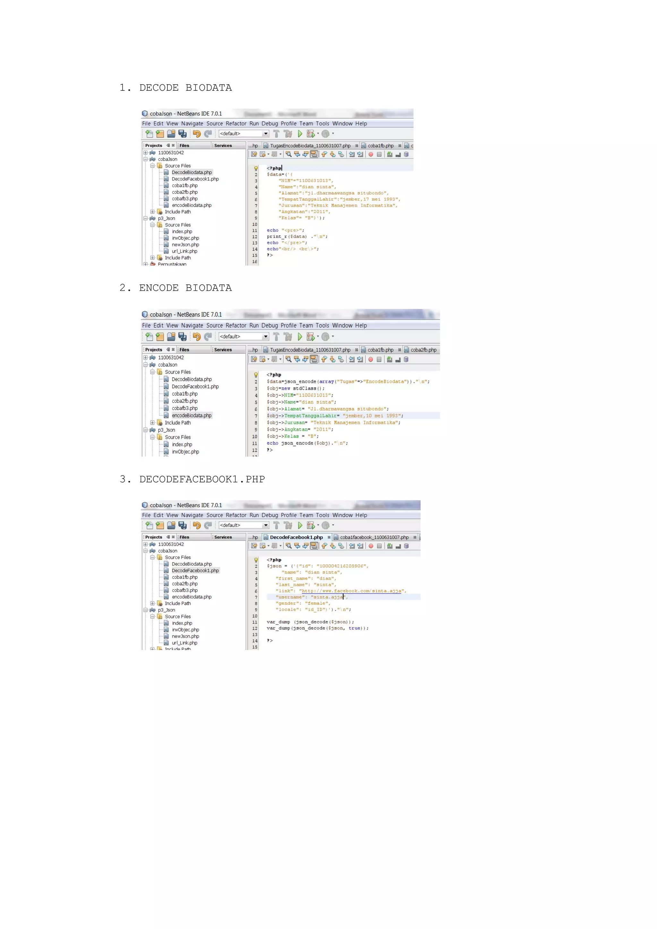Open <default> configuration dropdown in DecodeFacebook1 screenshot
This screenshot has height=929, width=657.
[244, 525]
